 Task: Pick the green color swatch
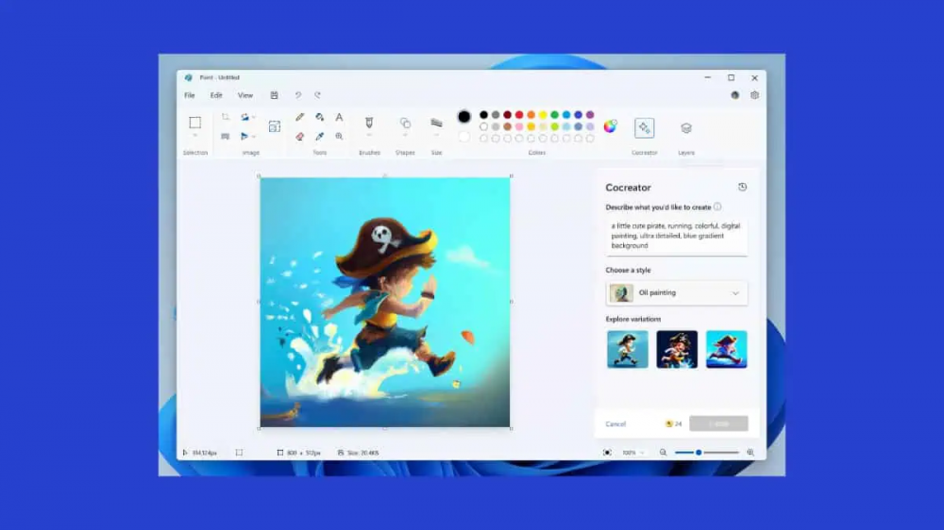(554, 115)
